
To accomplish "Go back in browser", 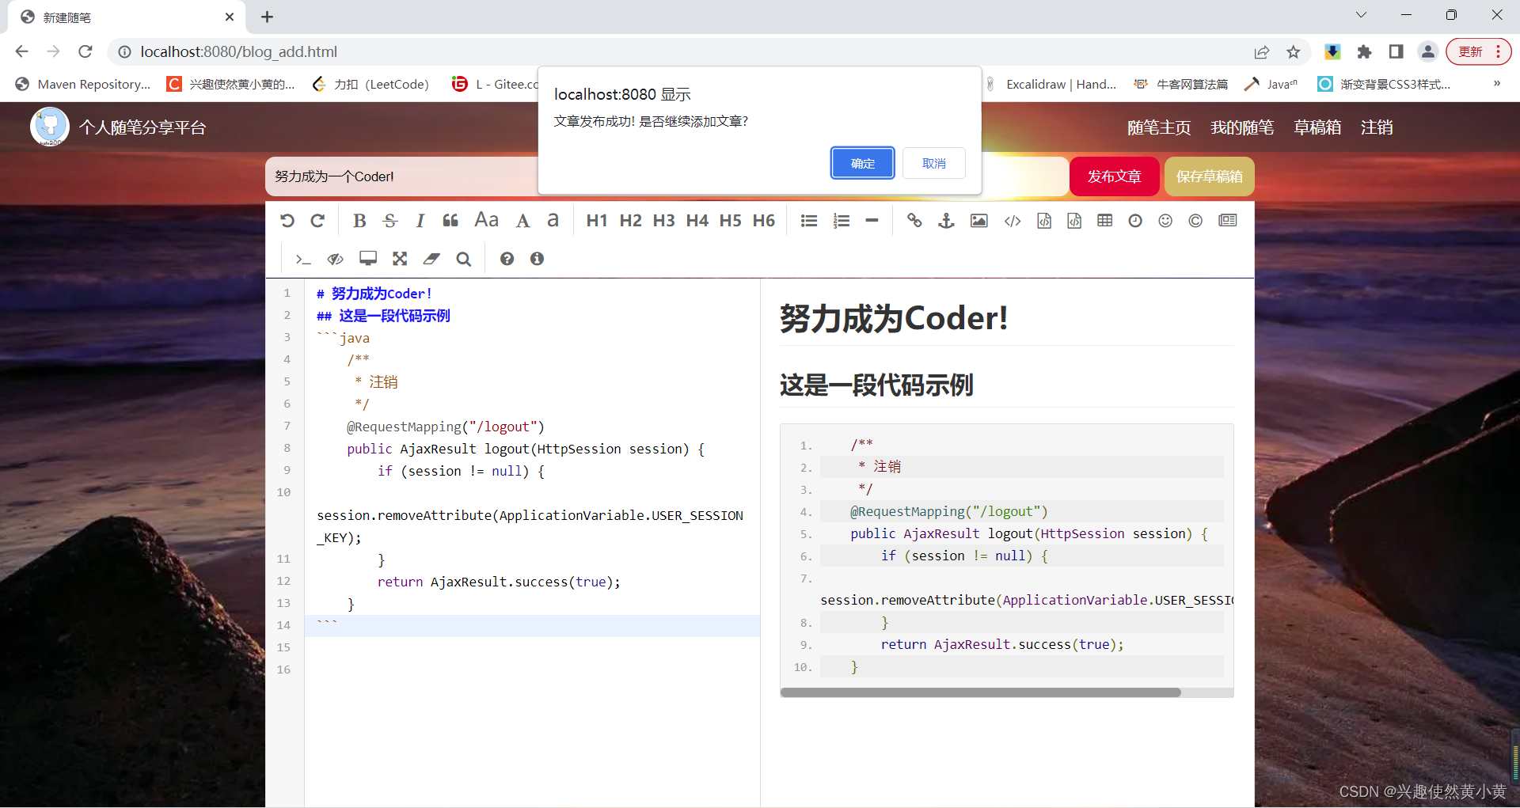I will click(21, 51).
